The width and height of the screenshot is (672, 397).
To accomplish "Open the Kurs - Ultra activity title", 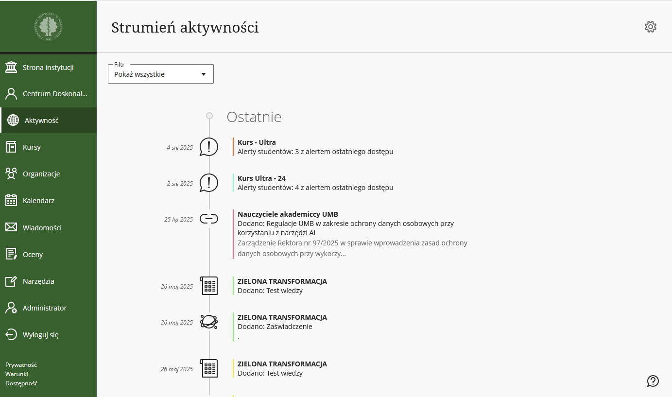I will point(257,142).
